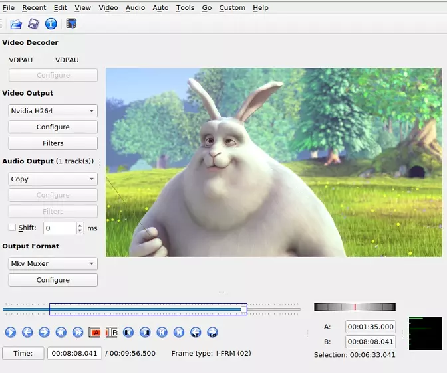The image size is (447, 373).
Task: Go to the first frame of the video
Action: [162, 333]
